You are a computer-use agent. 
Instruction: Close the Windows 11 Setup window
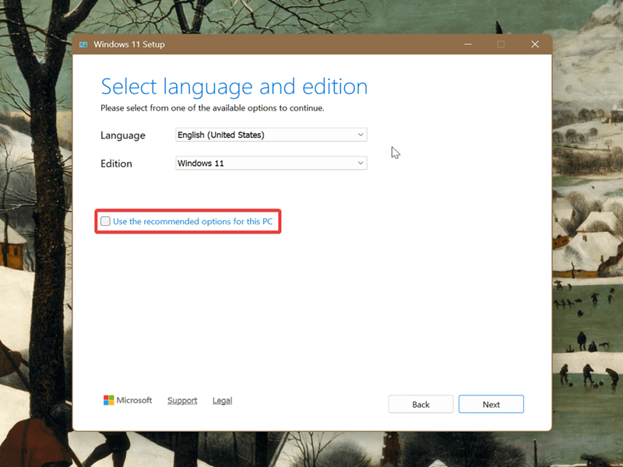click(535, 44)
